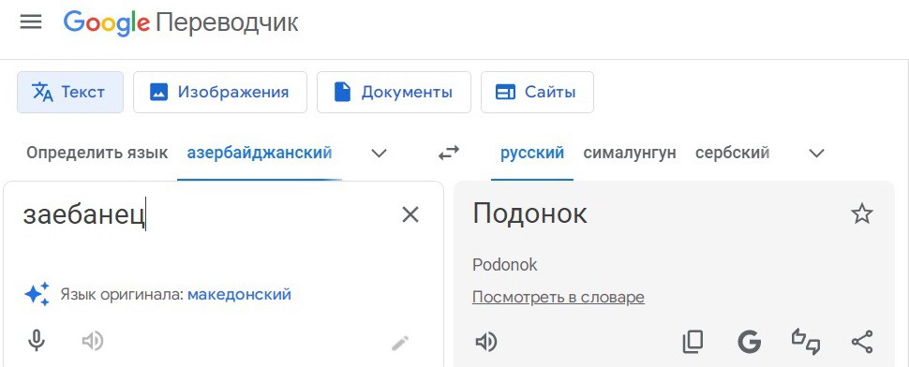909x367 pixels.
Task: Clear the source text field
Action: click(410, 214)
